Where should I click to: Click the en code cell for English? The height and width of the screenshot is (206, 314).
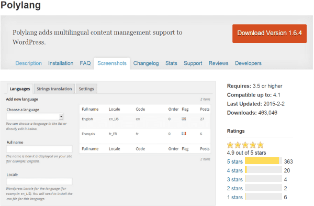(x=138, y=119)
